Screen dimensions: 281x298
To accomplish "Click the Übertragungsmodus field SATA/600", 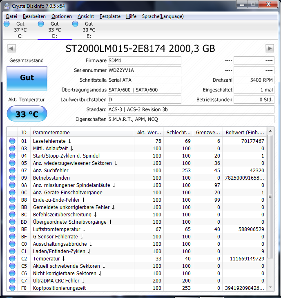I will click(145, 90).
